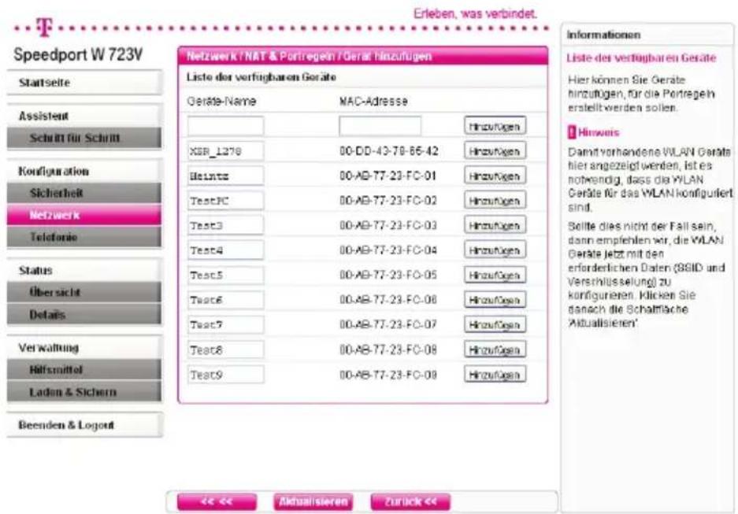
Task: Click Hinzufügen for Heintz device
Action: click(495, 176)
